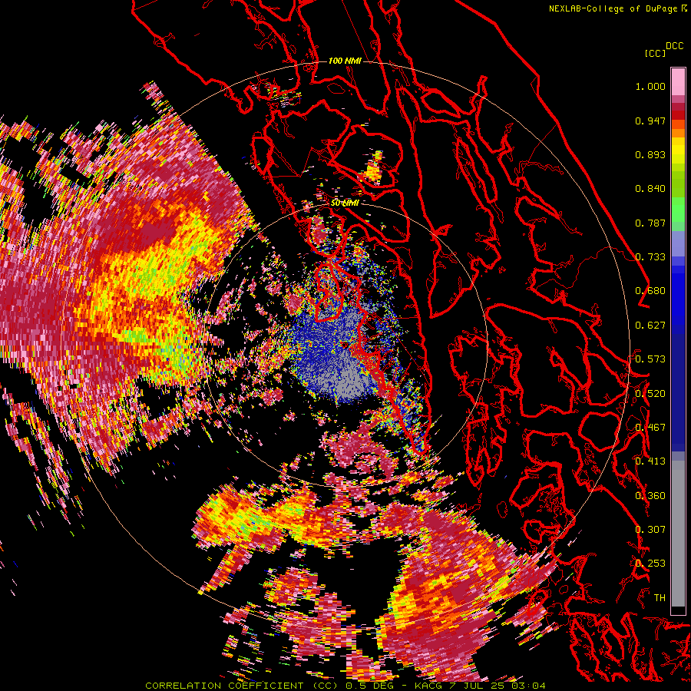Viewport: 691px width, 691px height.
Task: Click the [CC] legend header
Action: (655, 53)
